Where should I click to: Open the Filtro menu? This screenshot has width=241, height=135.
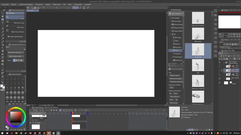(70, 4)
